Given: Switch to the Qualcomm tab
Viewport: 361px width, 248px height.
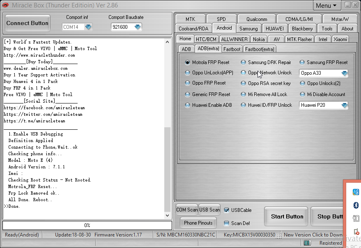Looking at the screenshot, I should 257,19.
